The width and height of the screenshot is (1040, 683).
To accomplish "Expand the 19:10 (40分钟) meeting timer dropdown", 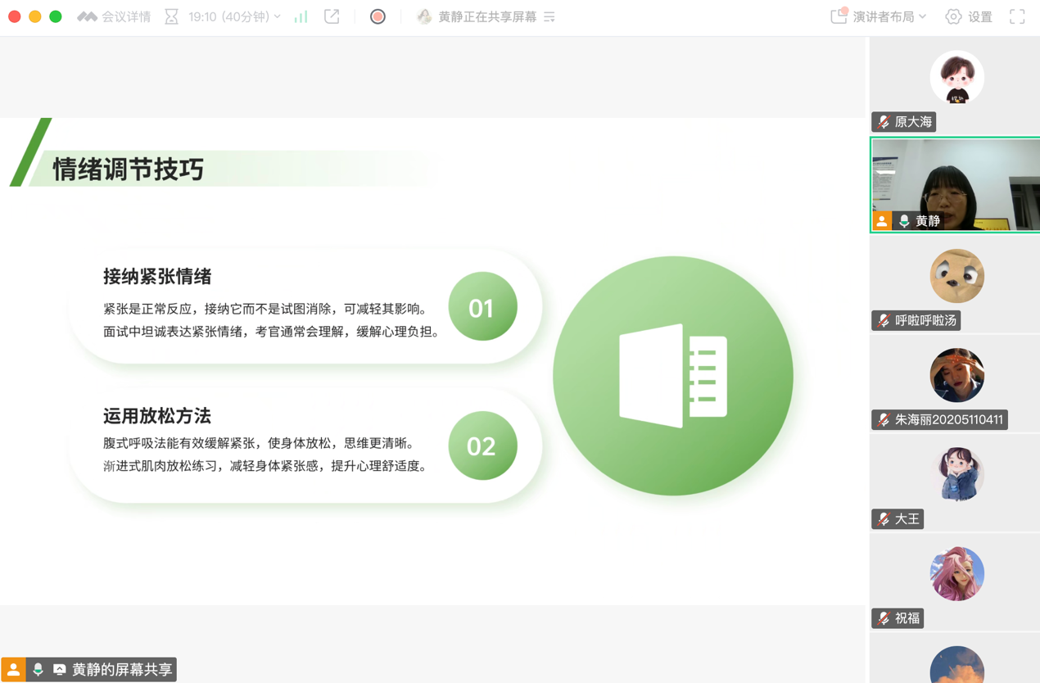I will pyautogui.click(x=234, y=16).
